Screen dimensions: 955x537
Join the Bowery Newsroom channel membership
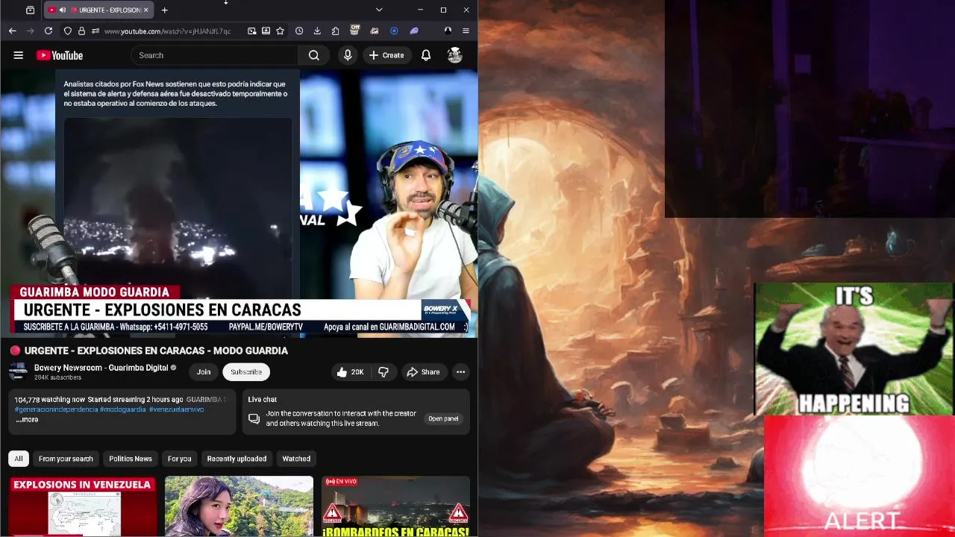point(204,372)
